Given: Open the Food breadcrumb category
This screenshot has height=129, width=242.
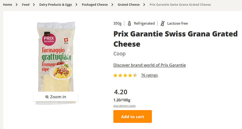Looking at the screenshot, I should tap(26, 5).
